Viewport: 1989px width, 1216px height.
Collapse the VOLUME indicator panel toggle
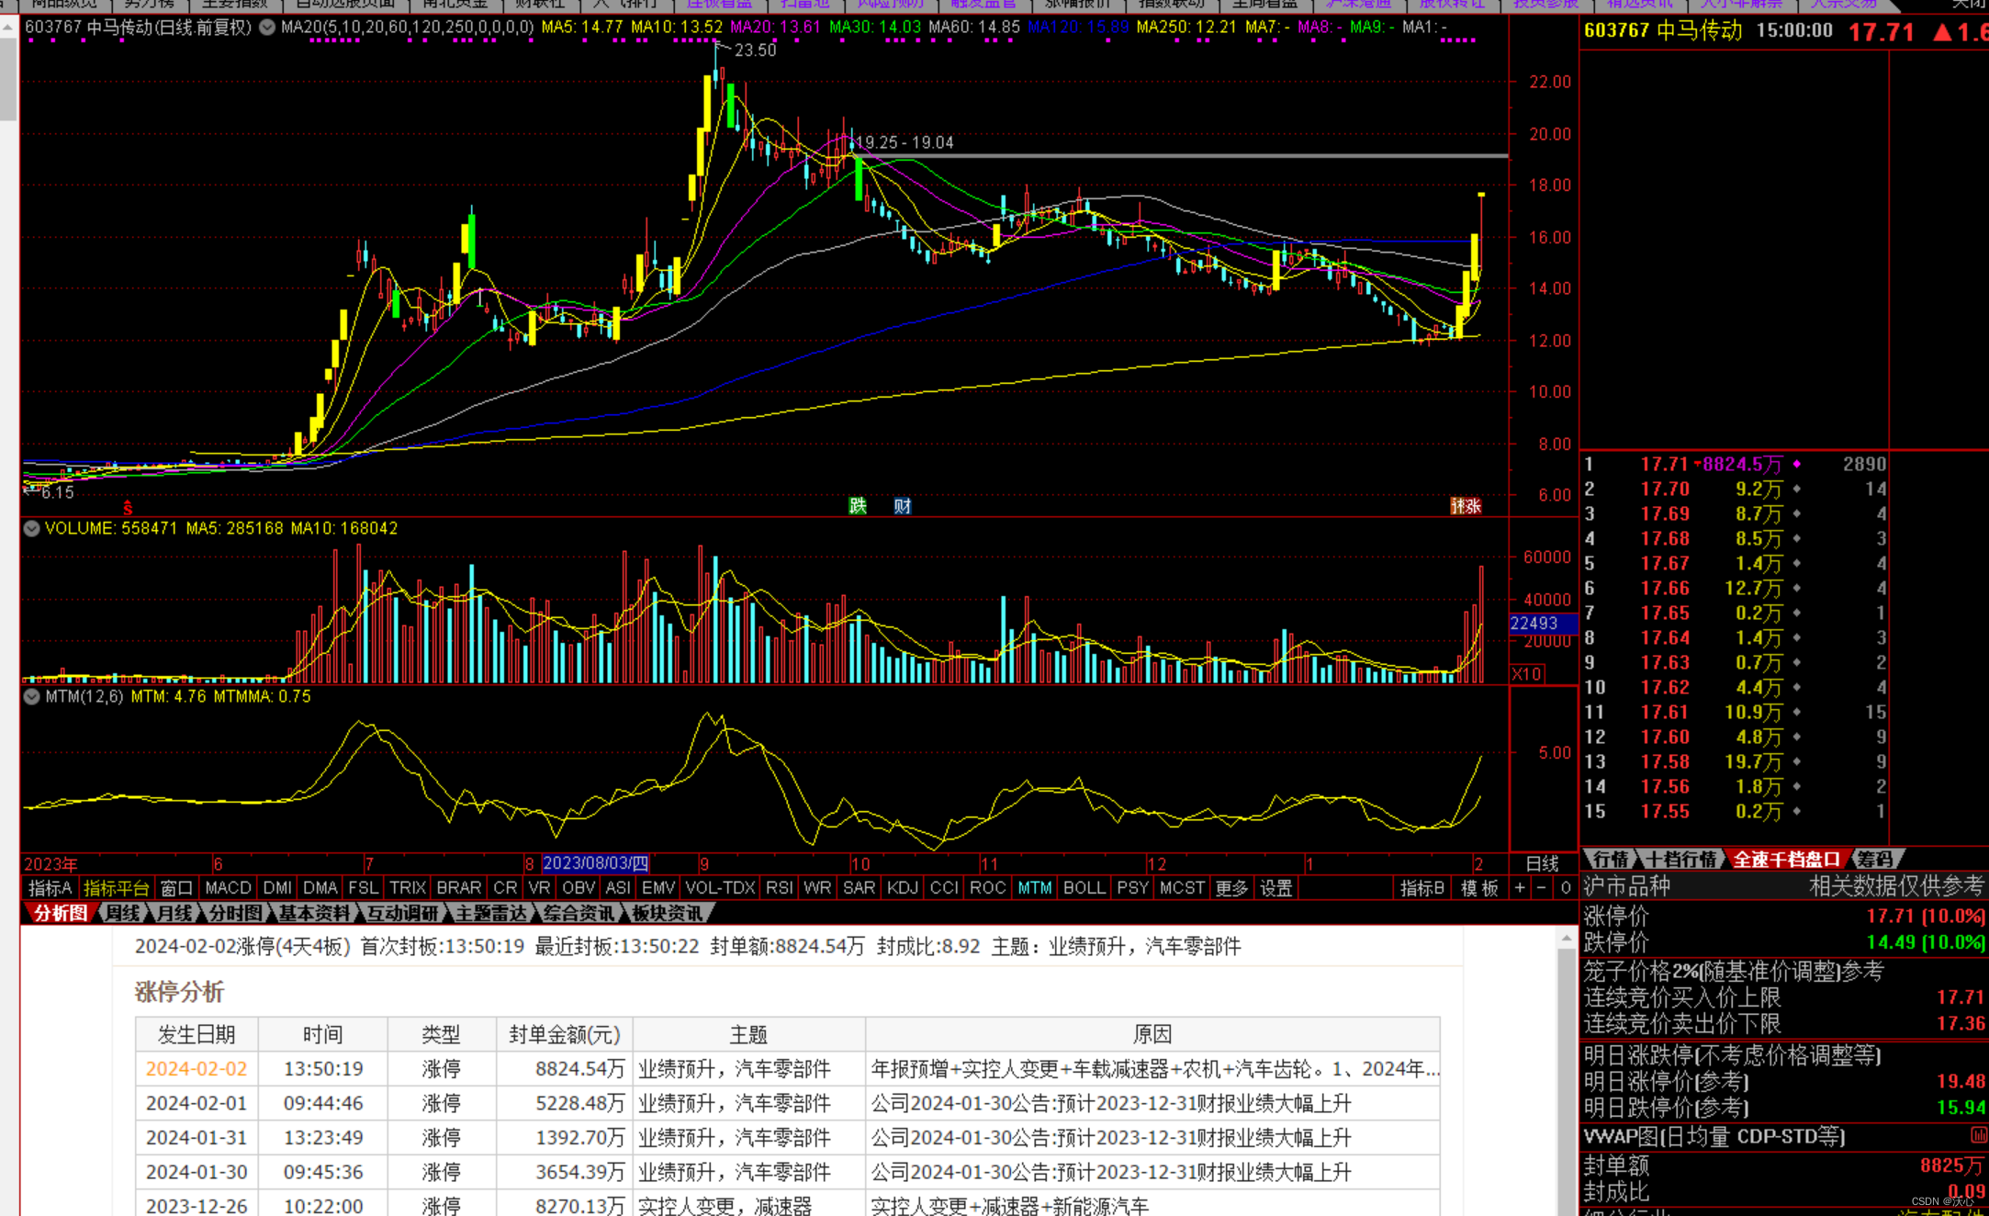(x=31, y=528)
